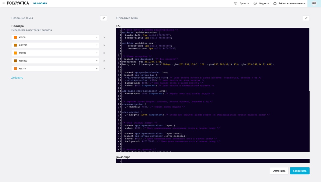Screen dimensions: 321x182
Task: Click the Polymatica Dashboard logo
Action: [x=27, y=3]
